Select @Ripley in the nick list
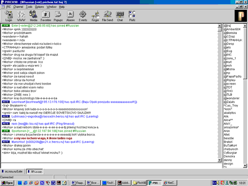Viewport: 248px width, 186px height. (x=230, y=80)
